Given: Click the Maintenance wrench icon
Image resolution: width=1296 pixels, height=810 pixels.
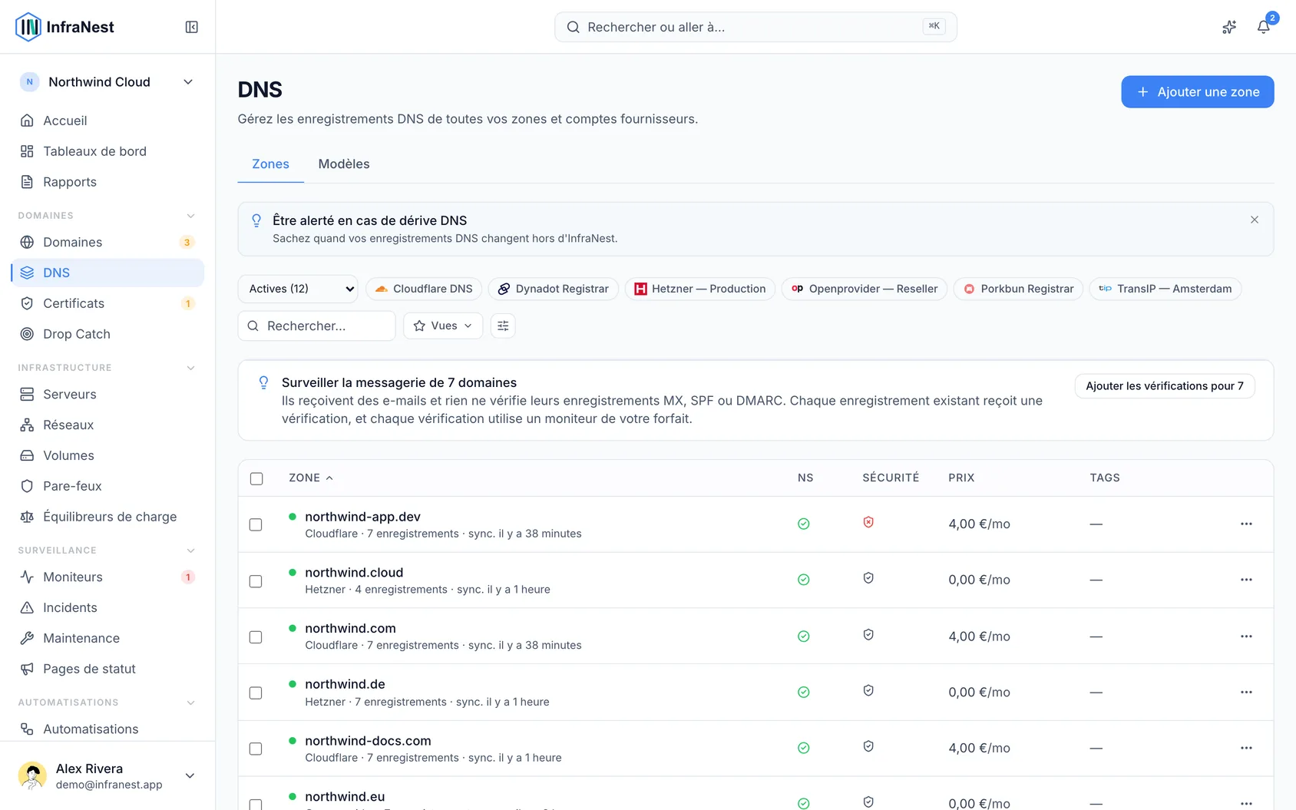Looking at the screenshot, I should 27,638.
